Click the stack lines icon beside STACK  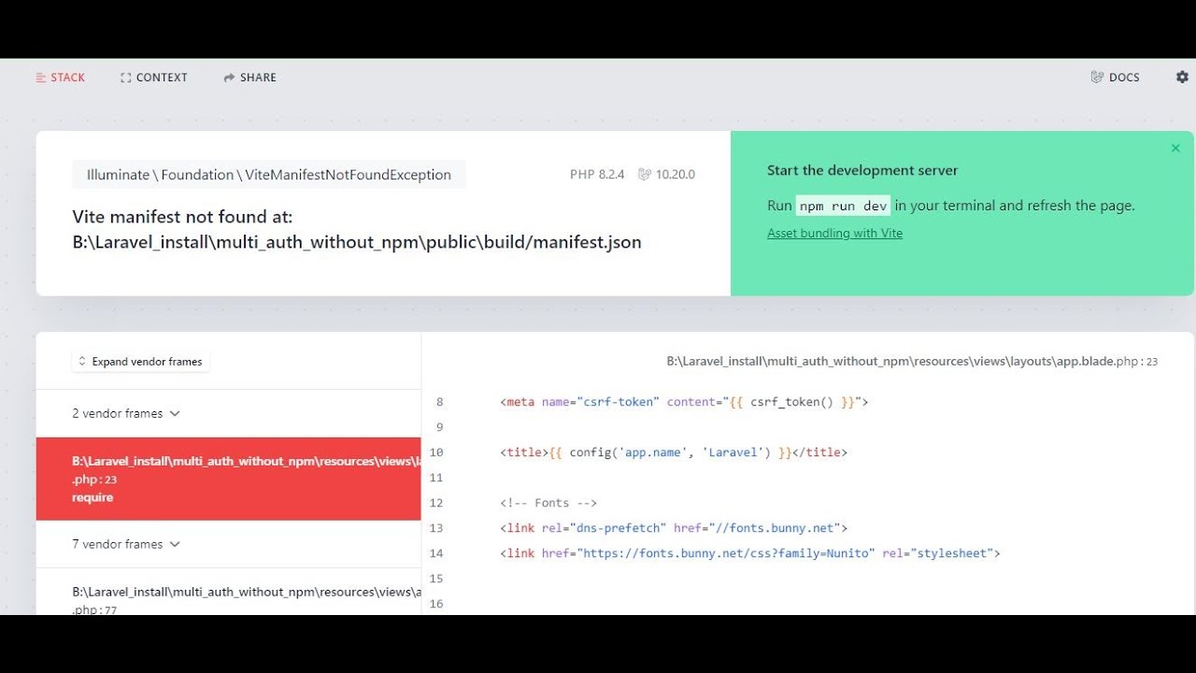click(40, 78)
